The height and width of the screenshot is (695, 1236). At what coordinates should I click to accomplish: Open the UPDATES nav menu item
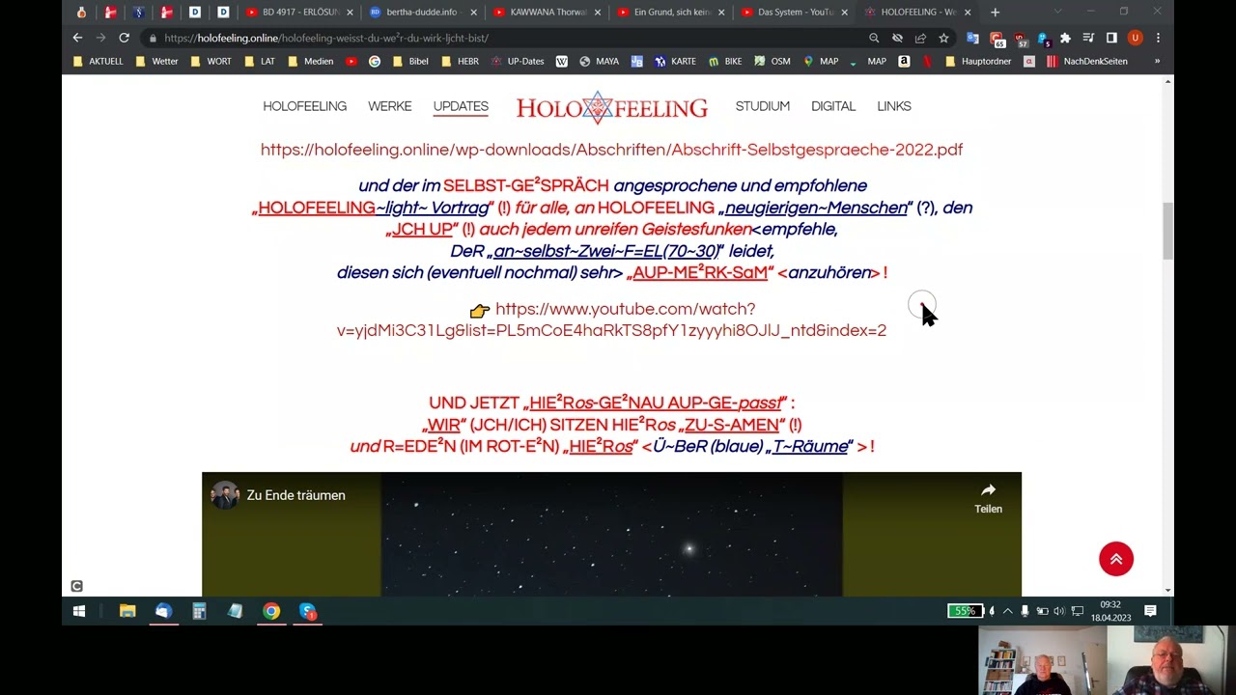click(x=461, y=106)
